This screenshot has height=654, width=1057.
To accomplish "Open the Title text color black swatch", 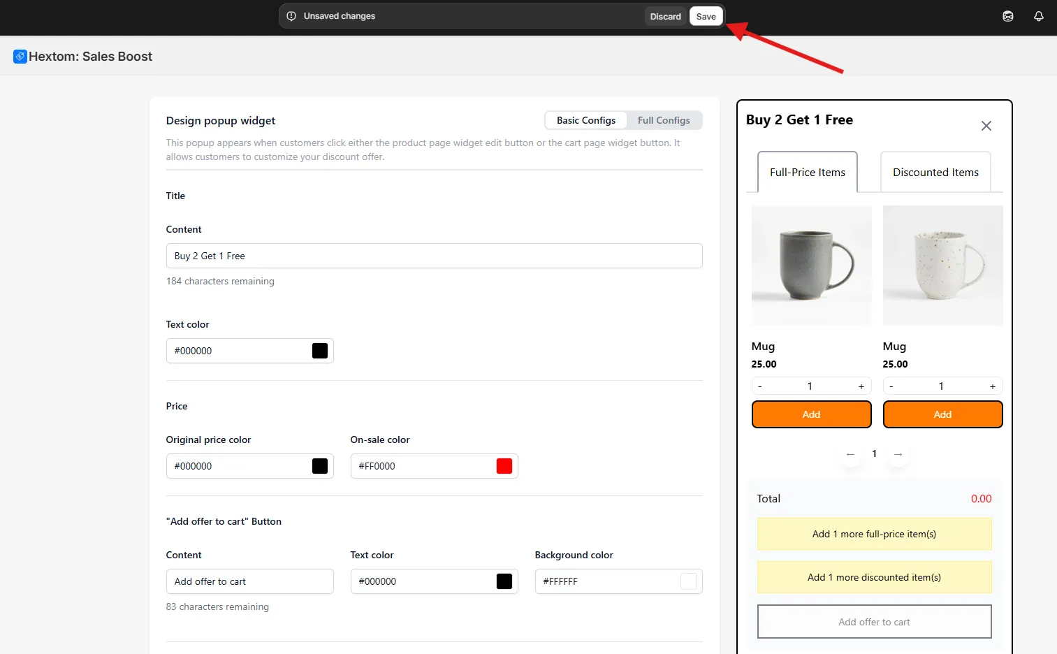I will pos(320,351).
